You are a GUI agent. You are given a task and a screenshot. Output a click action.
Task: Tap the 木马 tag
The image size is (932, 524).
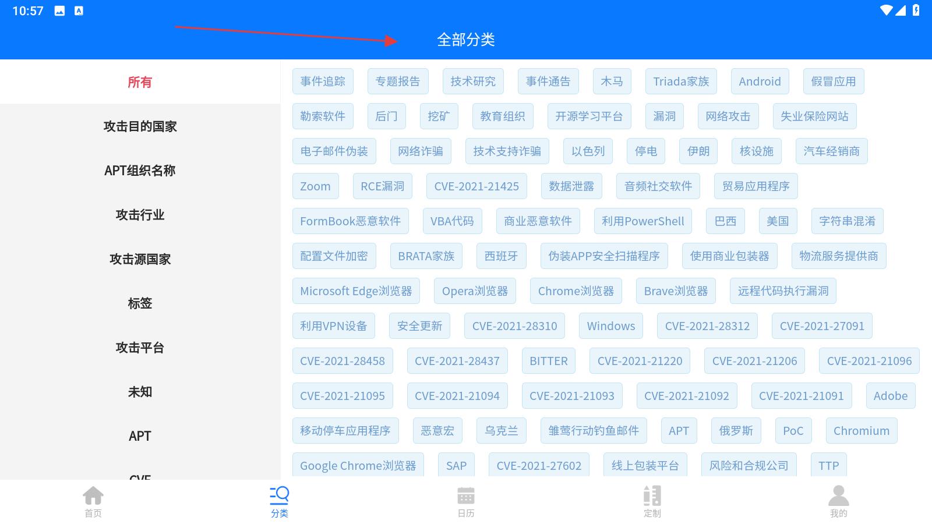click(x=612, y=82)
